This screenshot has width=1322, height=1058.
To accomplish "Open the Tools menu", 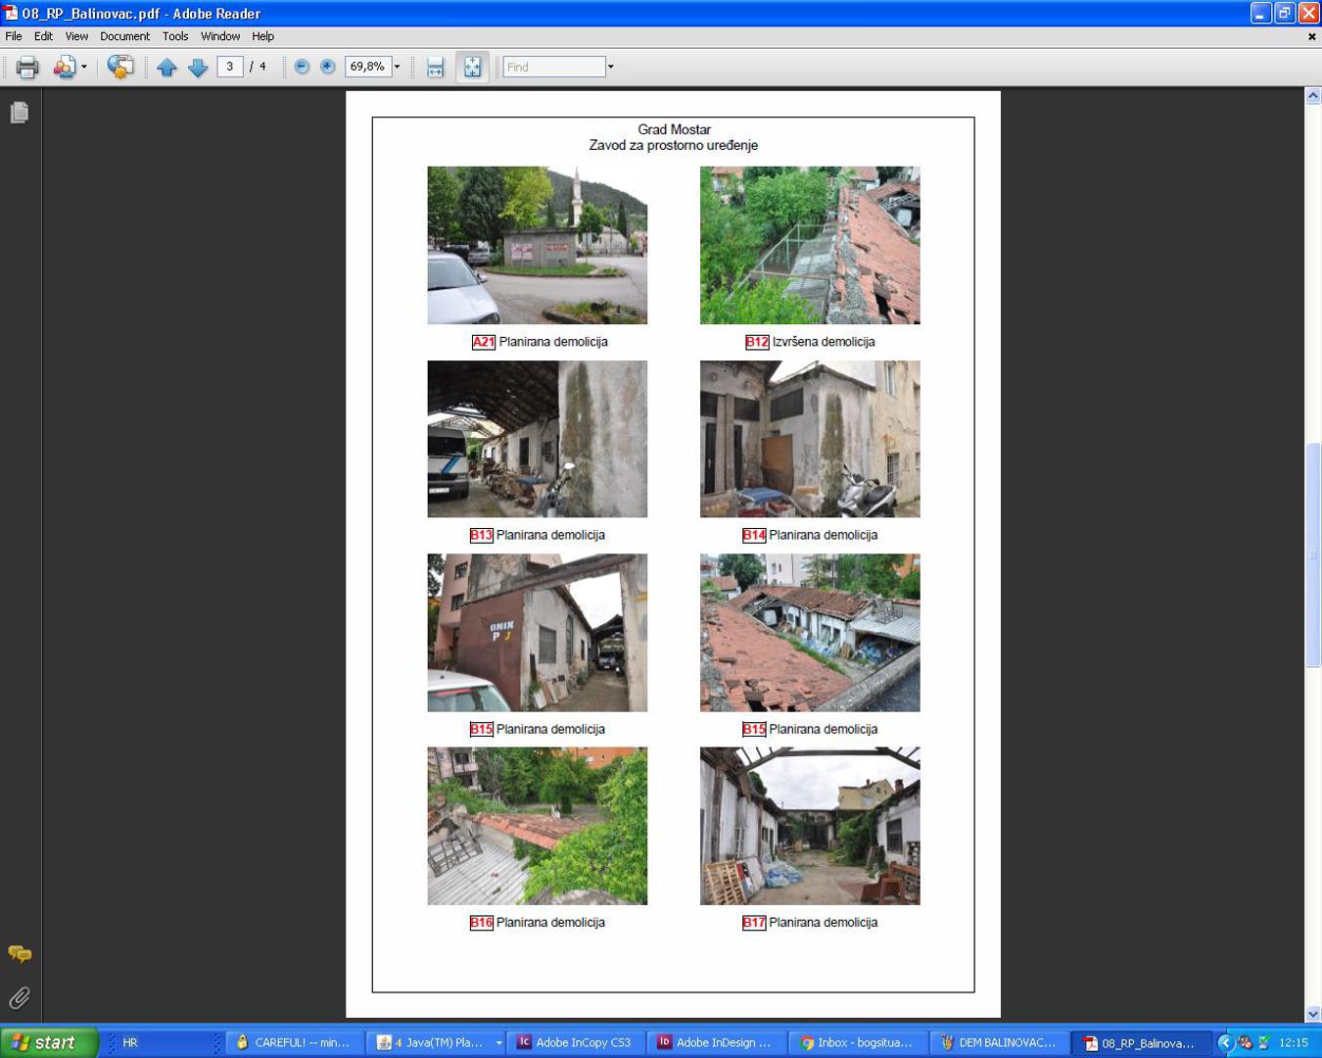I will coord(175,36).
